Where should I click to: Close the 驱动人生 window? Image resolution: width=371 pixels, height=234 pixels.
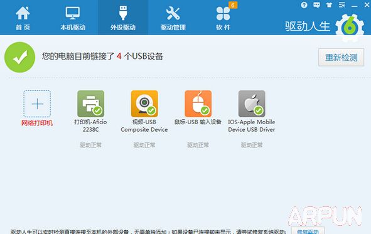(x=367, y=5)
